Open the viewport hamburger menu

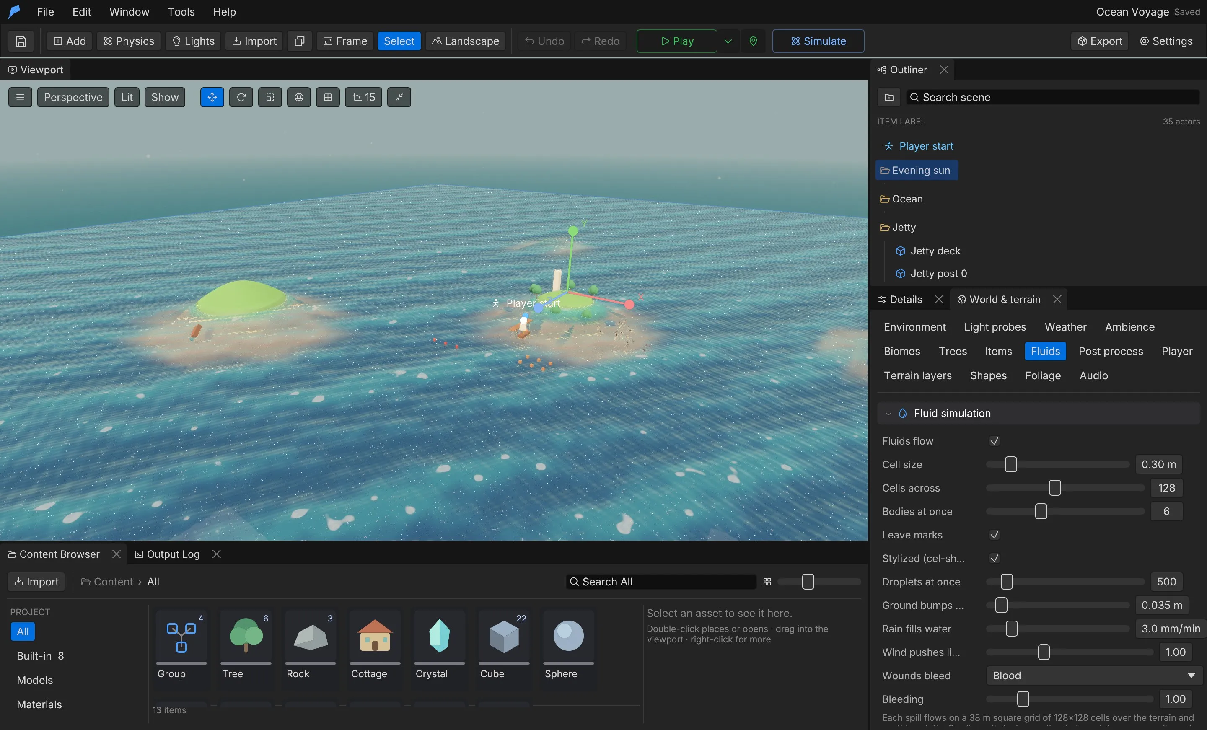pos(20,97)
